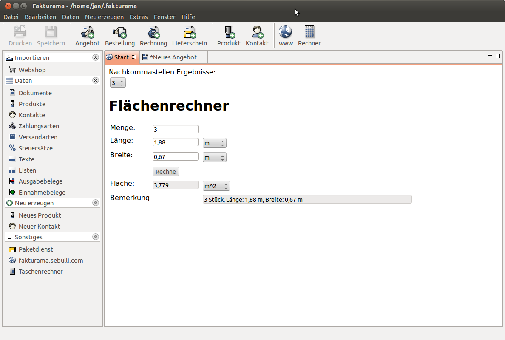
Task: Create a new Lieferschein document
Action: (190, 36)
